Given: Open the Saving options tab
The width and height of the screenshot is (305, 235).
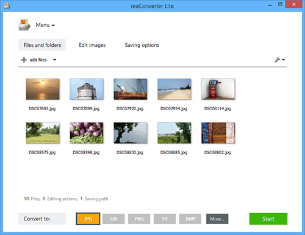Looking at the screenshot, I should (142, 45).
